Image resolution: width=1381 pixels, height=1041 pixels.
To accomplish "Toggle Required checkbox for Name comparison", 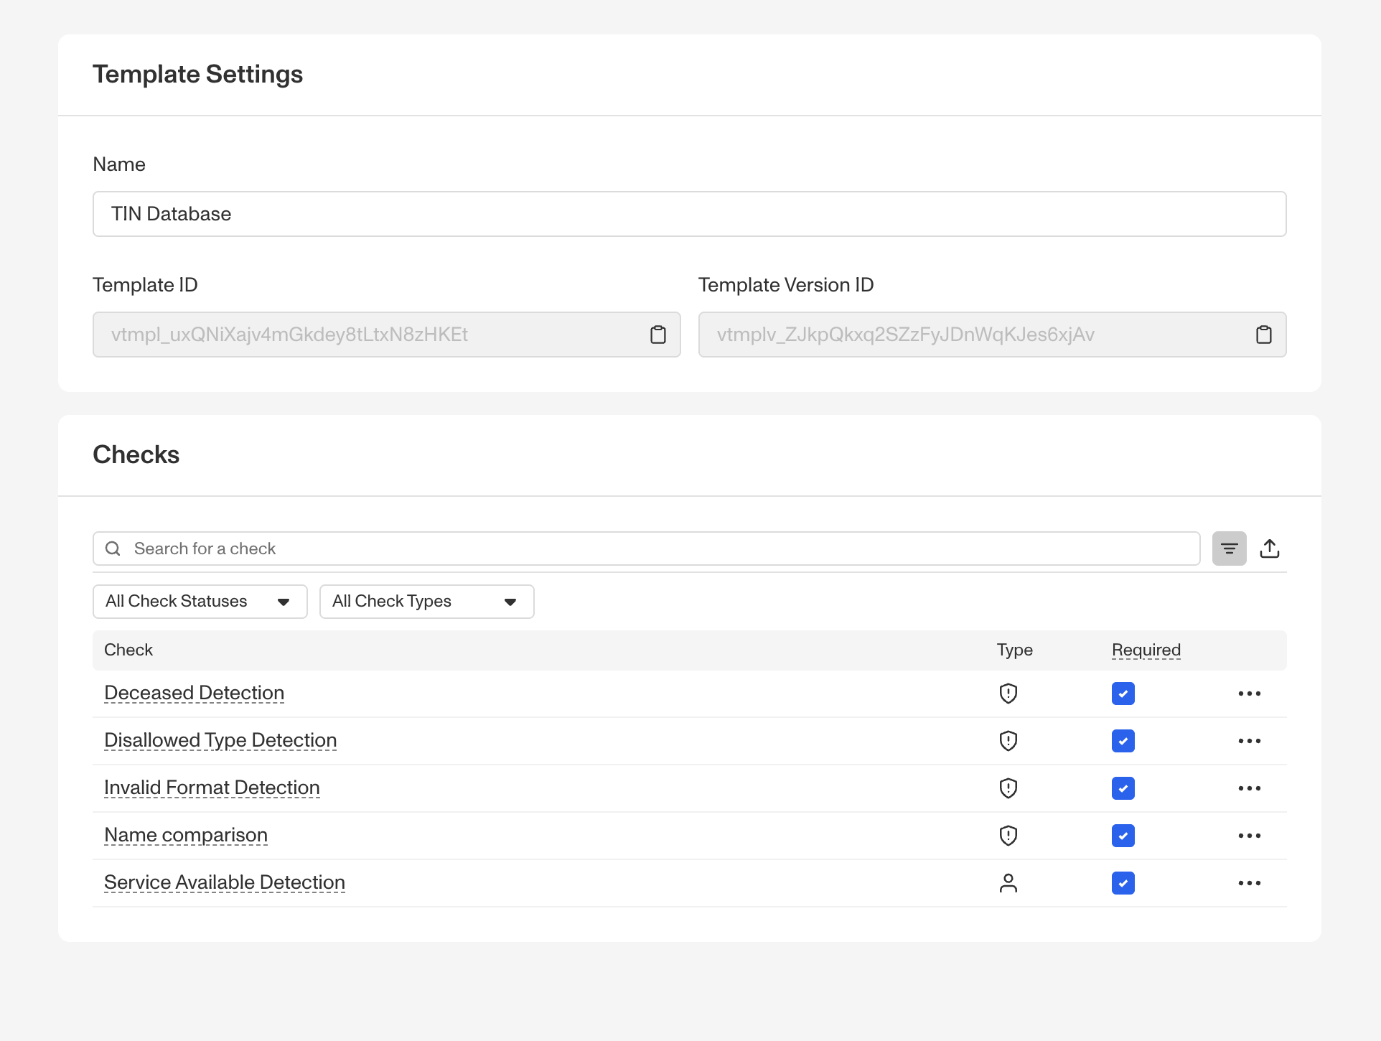I will (x=1123, y=836).
